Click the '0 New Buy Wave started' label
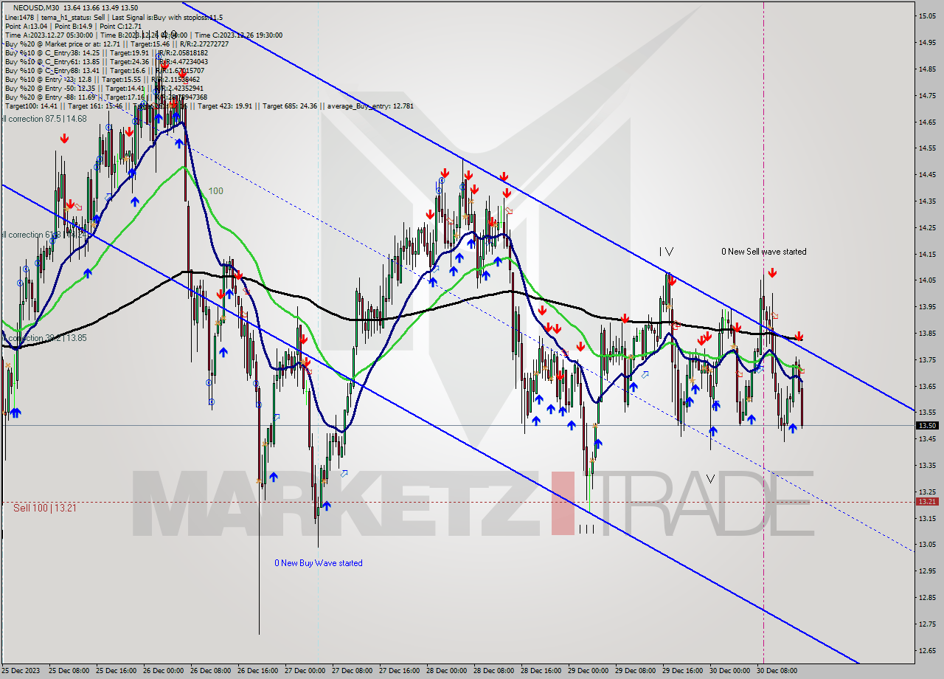The width and height of the screenshot is (944, 679). click(x=319, y=563)
